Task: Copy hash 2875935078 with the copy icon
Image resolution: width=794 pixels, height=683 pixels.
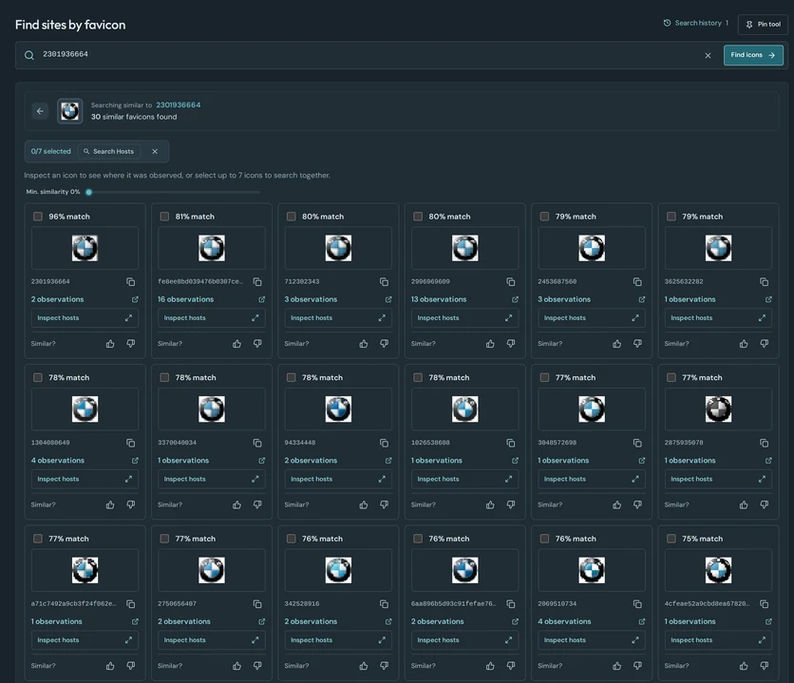Action: pos(765,443)
